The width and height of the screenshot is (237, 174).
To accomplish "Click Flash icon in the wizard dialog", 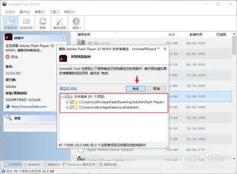I will [63, 58].
